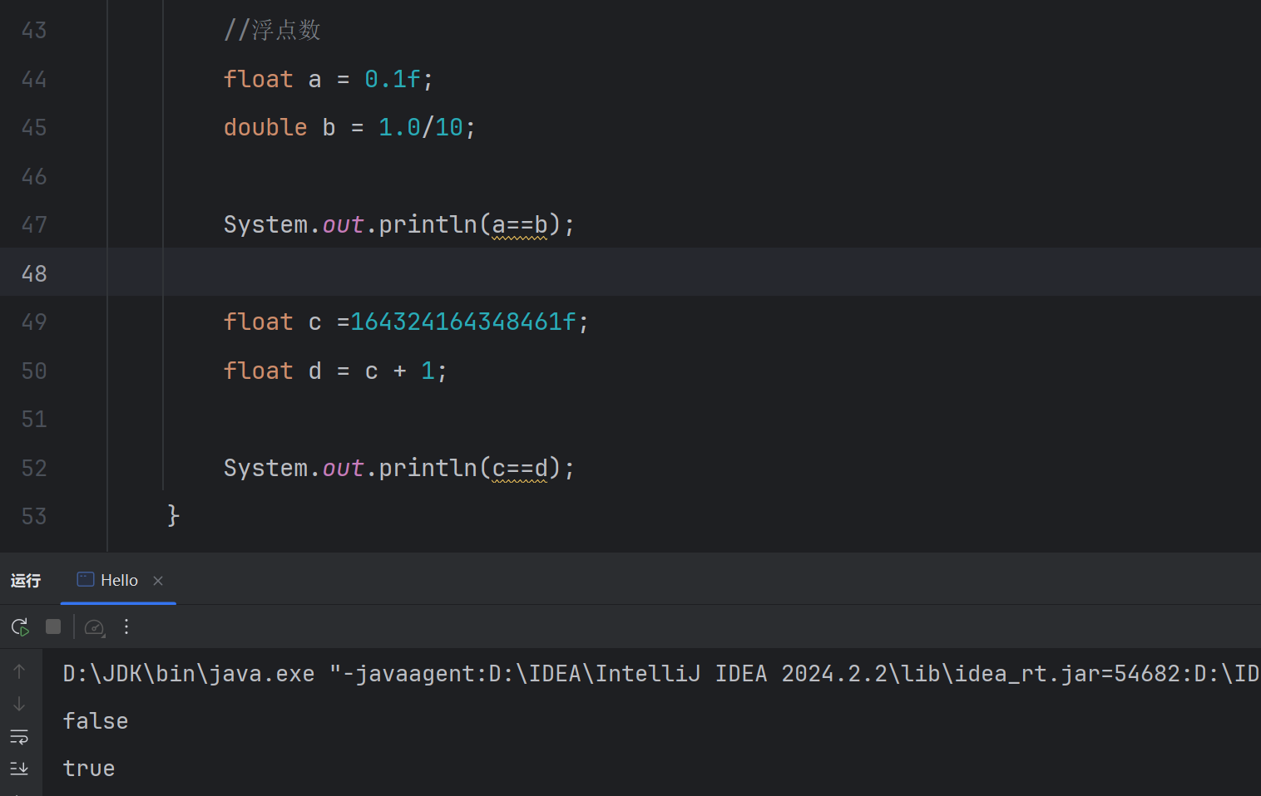Click the //浮点数 comment
Viewport: 1261px width, 796px height.
(x=272, y=30)
